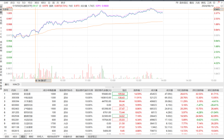Viewport: 224px width, 139px height.
Task: Open the 成交 bottom tab
Action: point(15,136)
